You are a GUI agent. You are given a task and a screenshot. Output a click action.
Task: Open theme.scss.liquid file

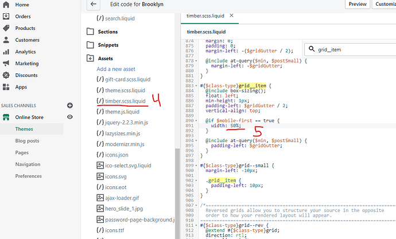[125, 90]
